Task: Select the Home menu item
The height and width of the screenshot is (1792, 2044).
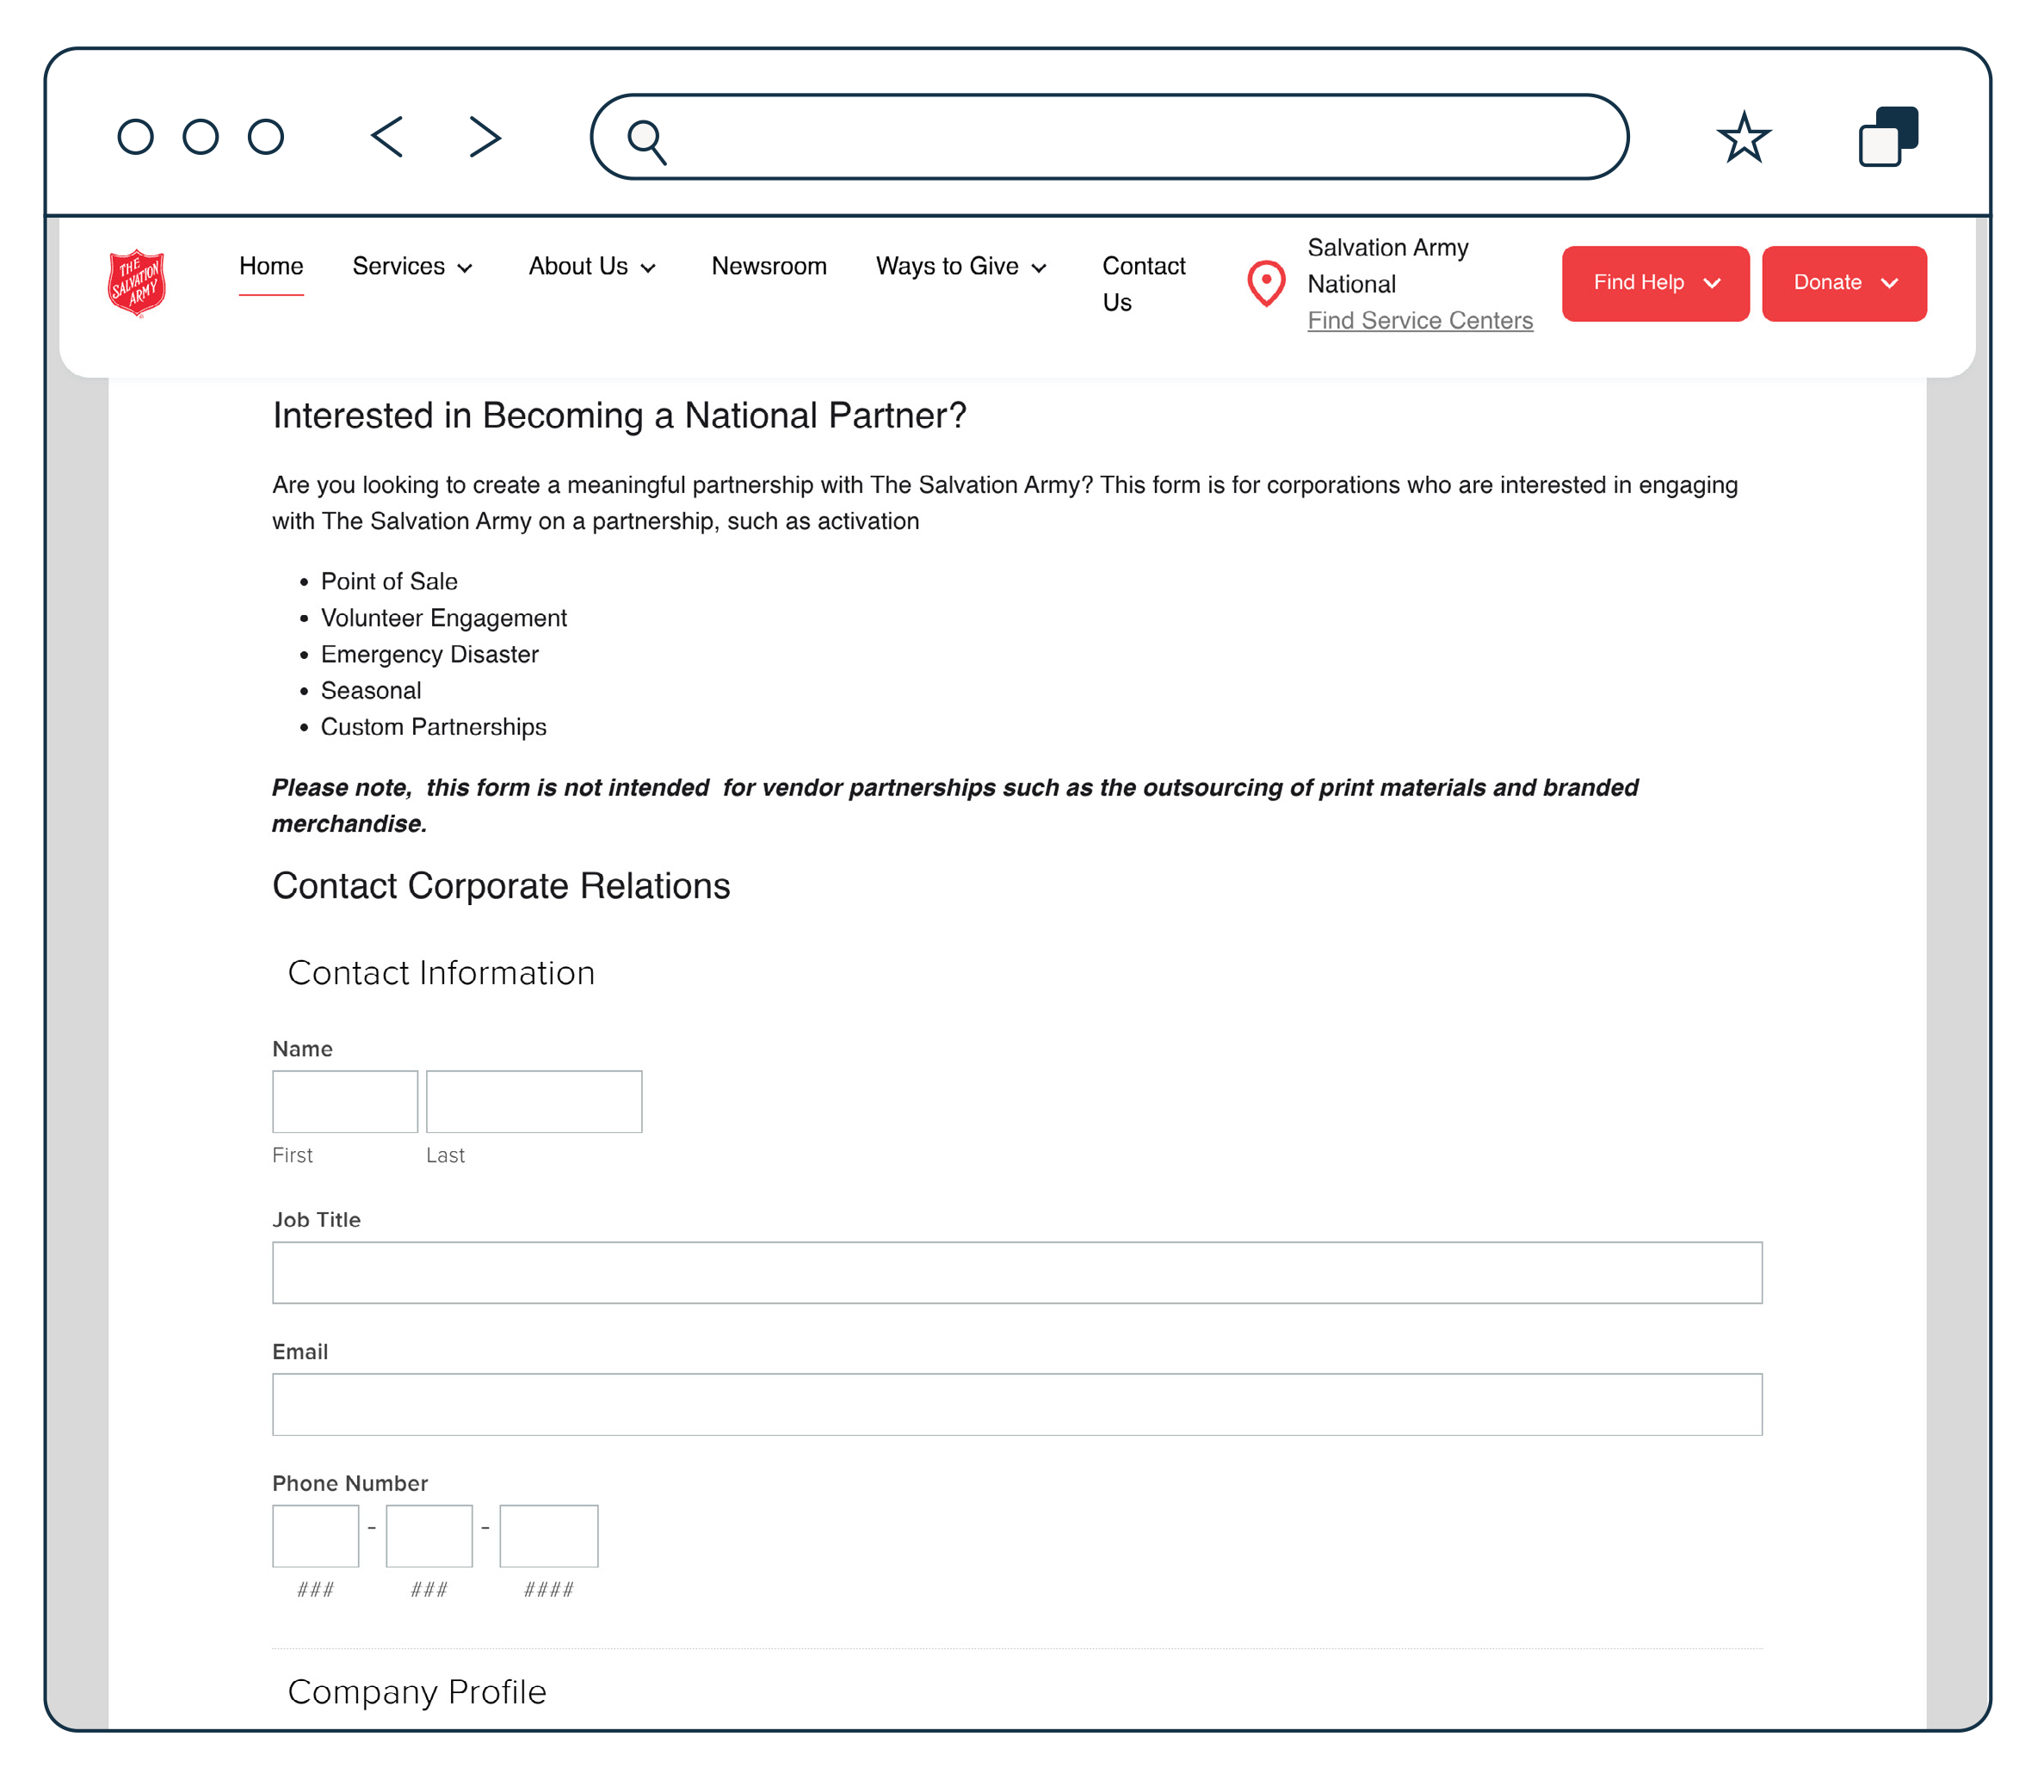Action: pos(271,267)
